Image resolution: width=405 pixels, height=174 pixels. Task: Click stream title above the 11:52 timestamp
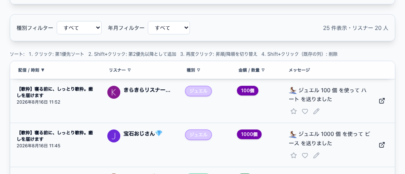pos(55,92)
